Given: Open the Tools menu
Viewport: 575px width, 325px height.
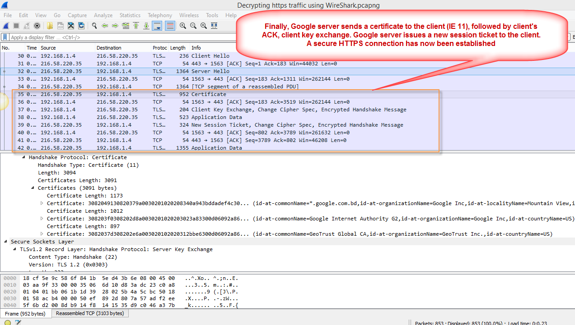Looking at the screenshot, I should pos(212,15).
